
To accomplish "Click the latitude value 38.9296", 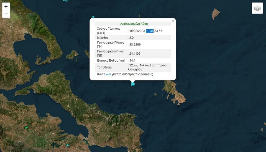I will (135, 44).
